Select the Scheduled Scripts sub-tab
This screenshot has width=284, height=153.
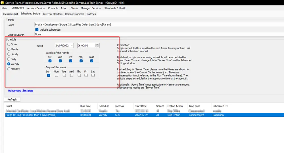(x=30, y=14)
